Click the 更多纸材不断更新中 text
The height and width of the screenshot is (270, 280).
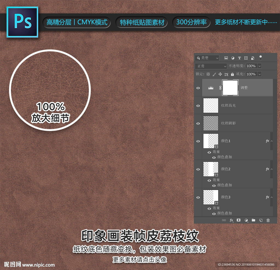[246, 22]
